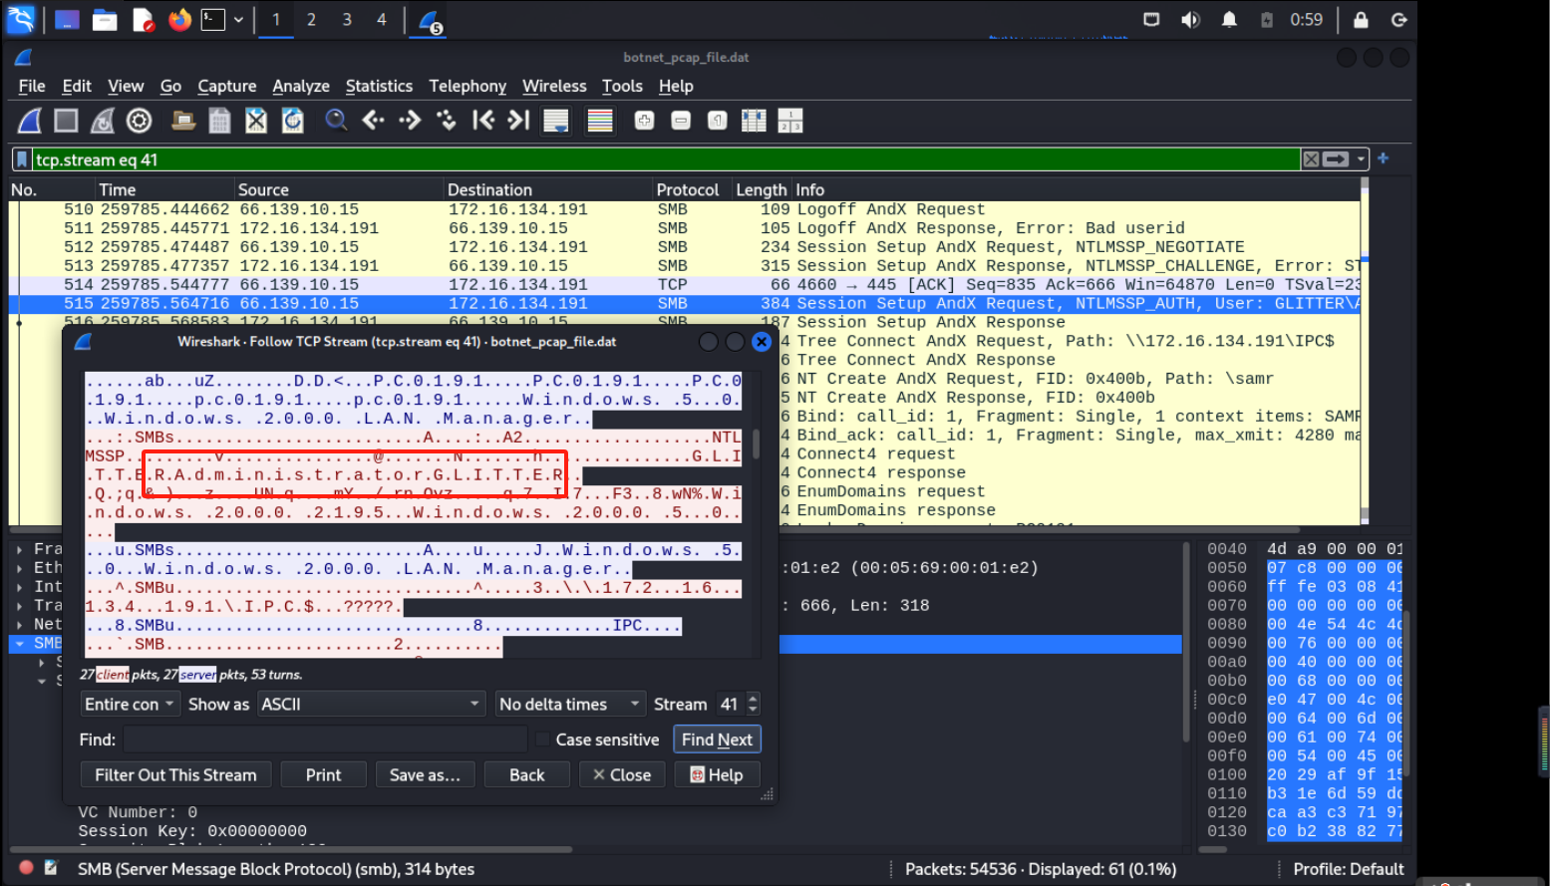The width and height of the screenshot is (1550, 886).
Task: Increment the Stream number stepper
Action: [753, 698]
